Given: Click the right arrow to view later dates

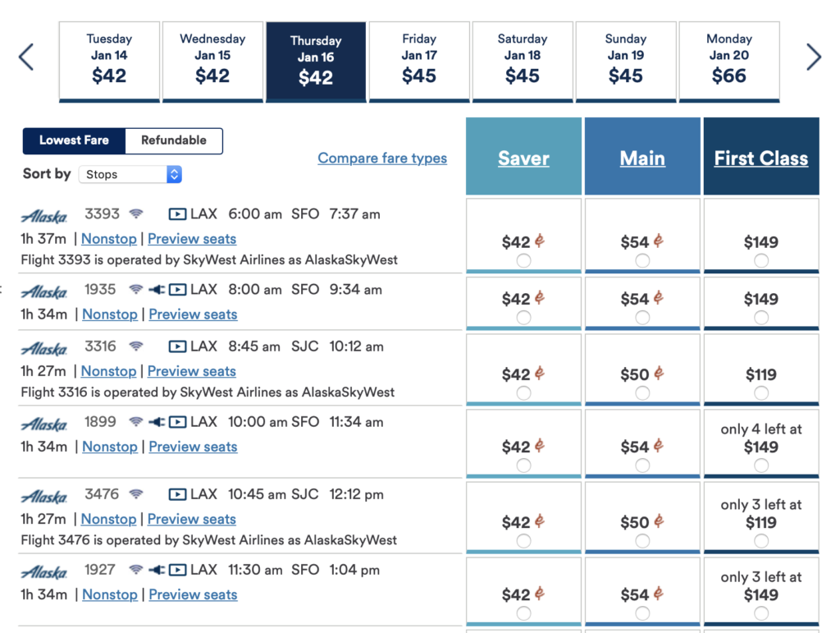Looking at the screenshot, I should 814,57.
